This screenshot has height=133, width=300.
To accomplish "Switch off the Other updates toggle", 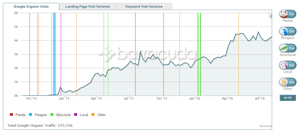I will (288, 82).
